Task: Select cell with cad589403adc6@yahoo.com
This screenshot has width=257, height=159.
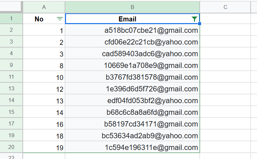Action: point(132,53)
